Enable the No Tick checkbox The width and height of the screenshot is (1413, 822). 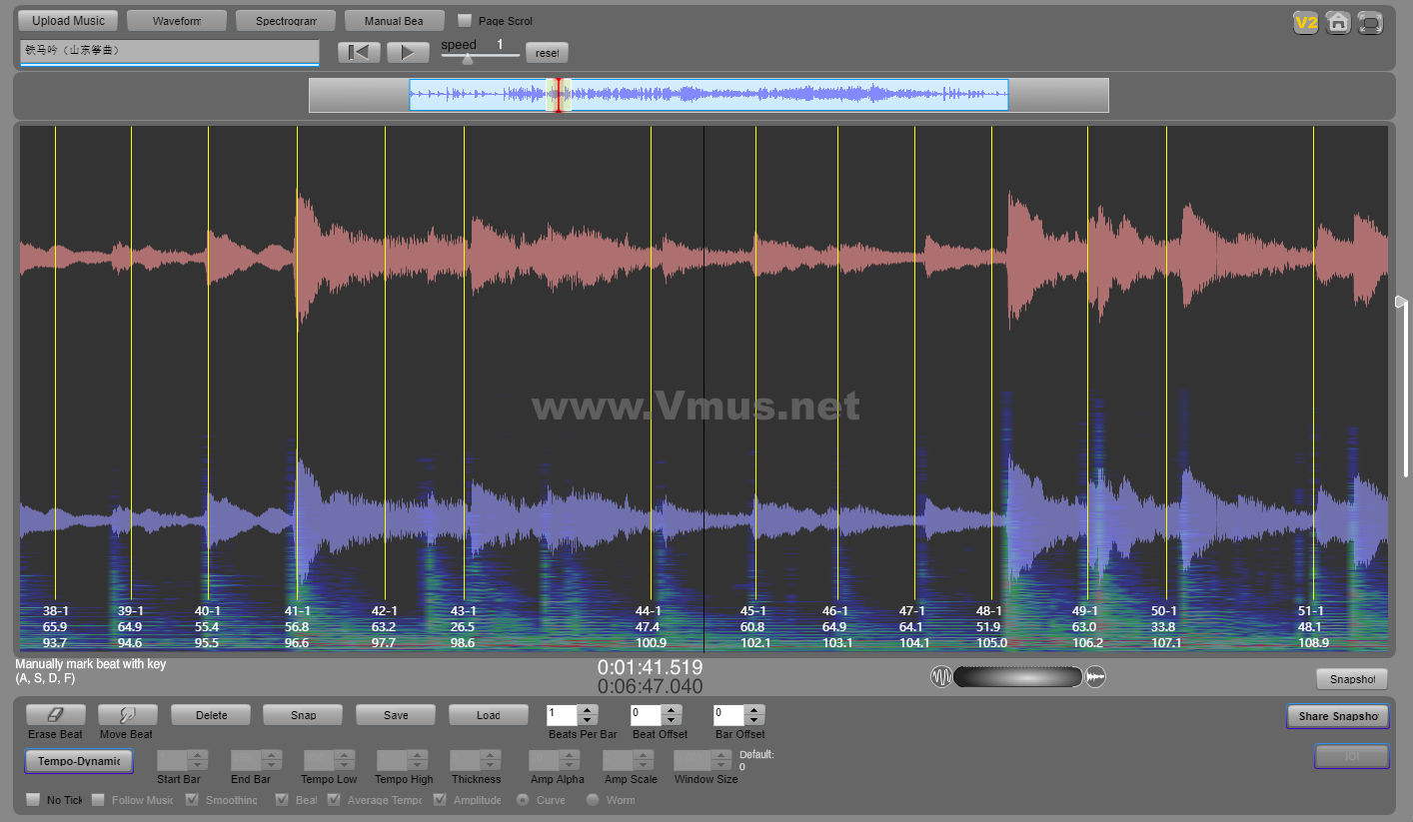point(33,799)
